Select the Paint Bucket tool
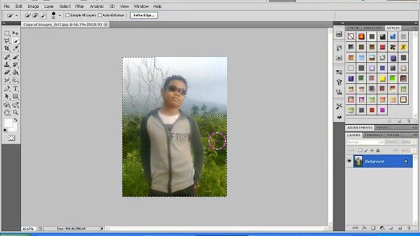This screenshot has width=420, height=236. point(16,72)
